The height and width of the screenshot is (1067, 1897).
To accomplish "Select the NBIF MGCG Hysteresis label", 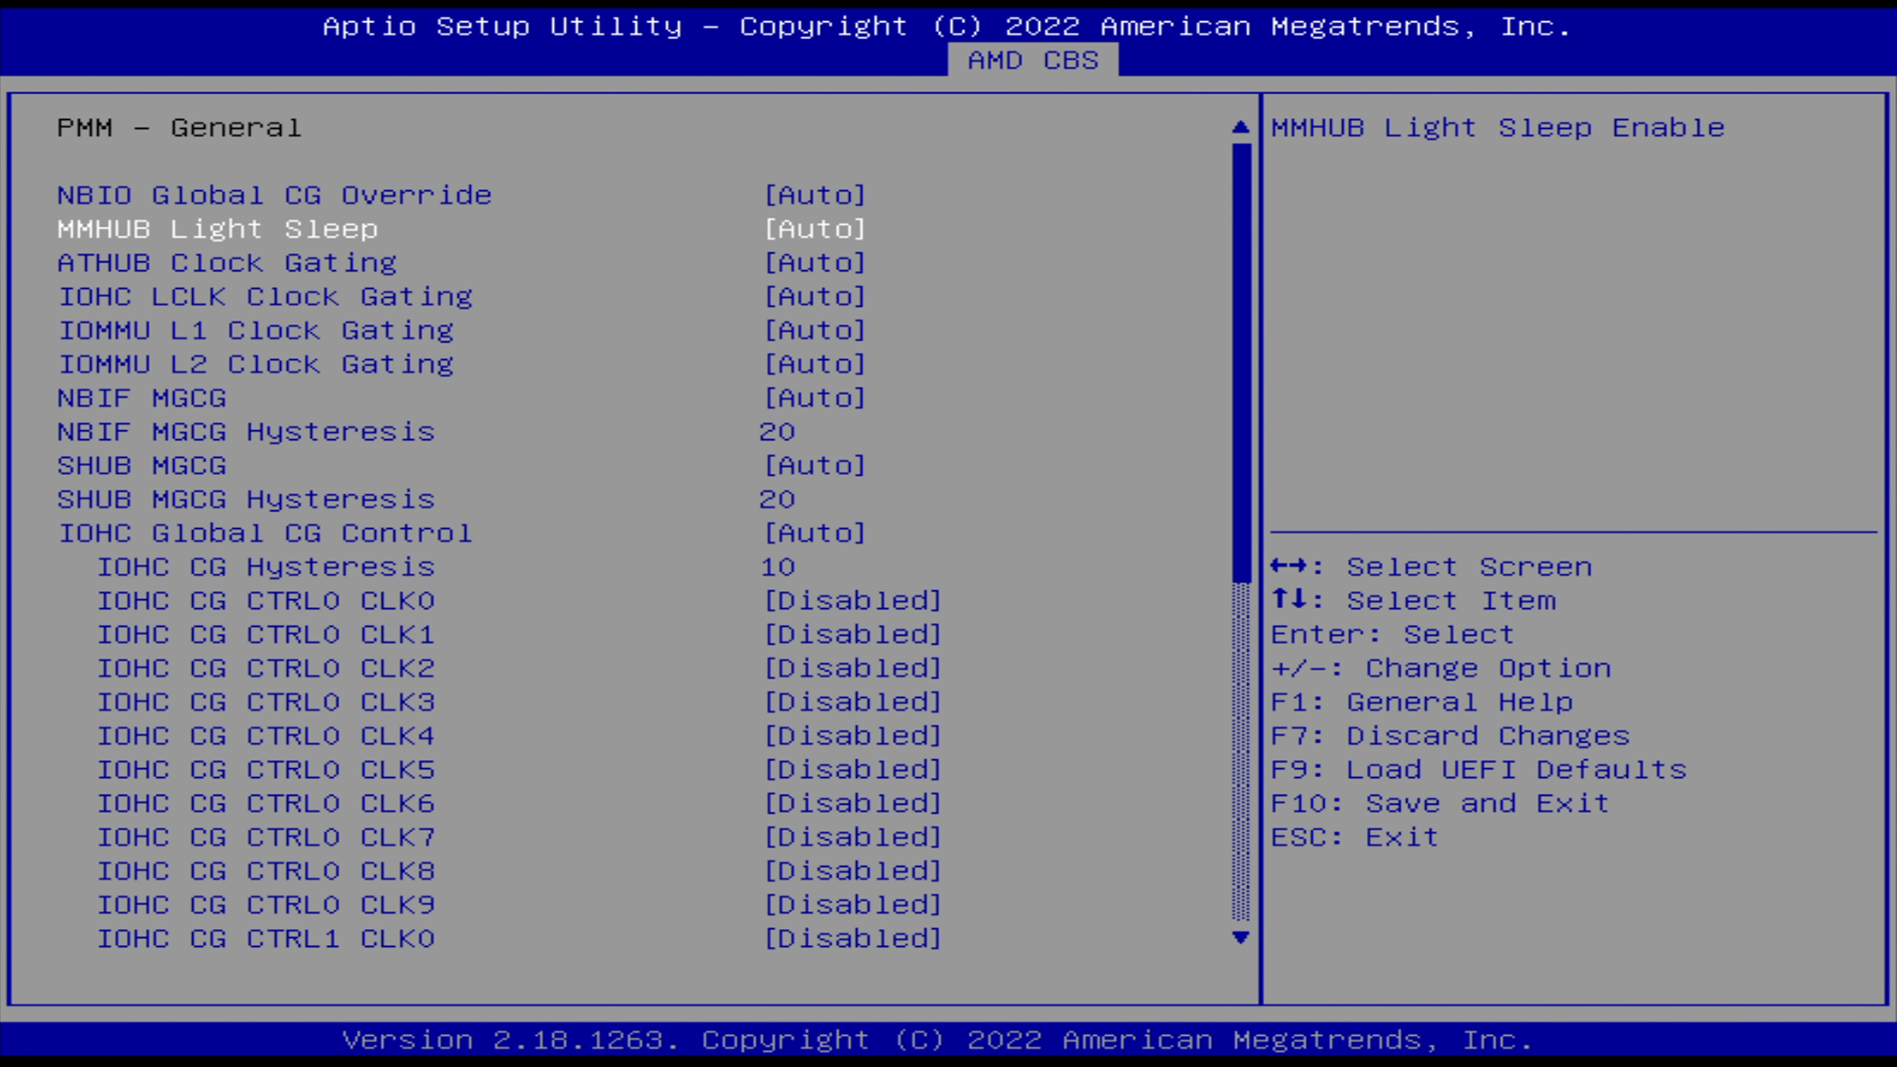I will tap(246, 432).
